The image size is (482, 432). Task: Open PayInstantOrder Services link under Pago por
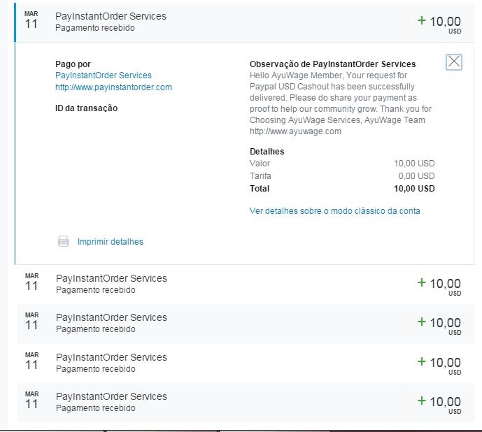click(104, 75)
